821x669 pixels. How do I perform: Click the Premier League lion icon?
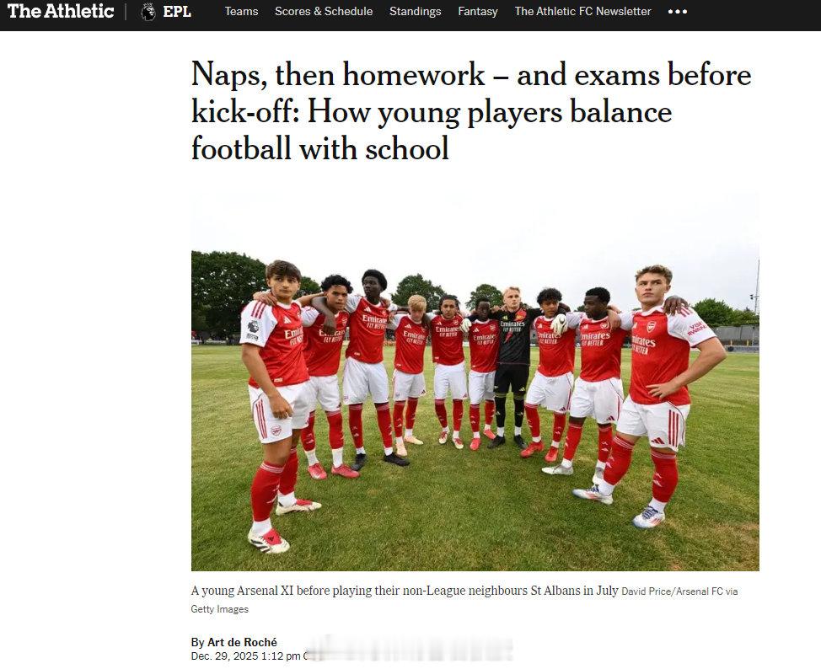(x=148, y=12)
